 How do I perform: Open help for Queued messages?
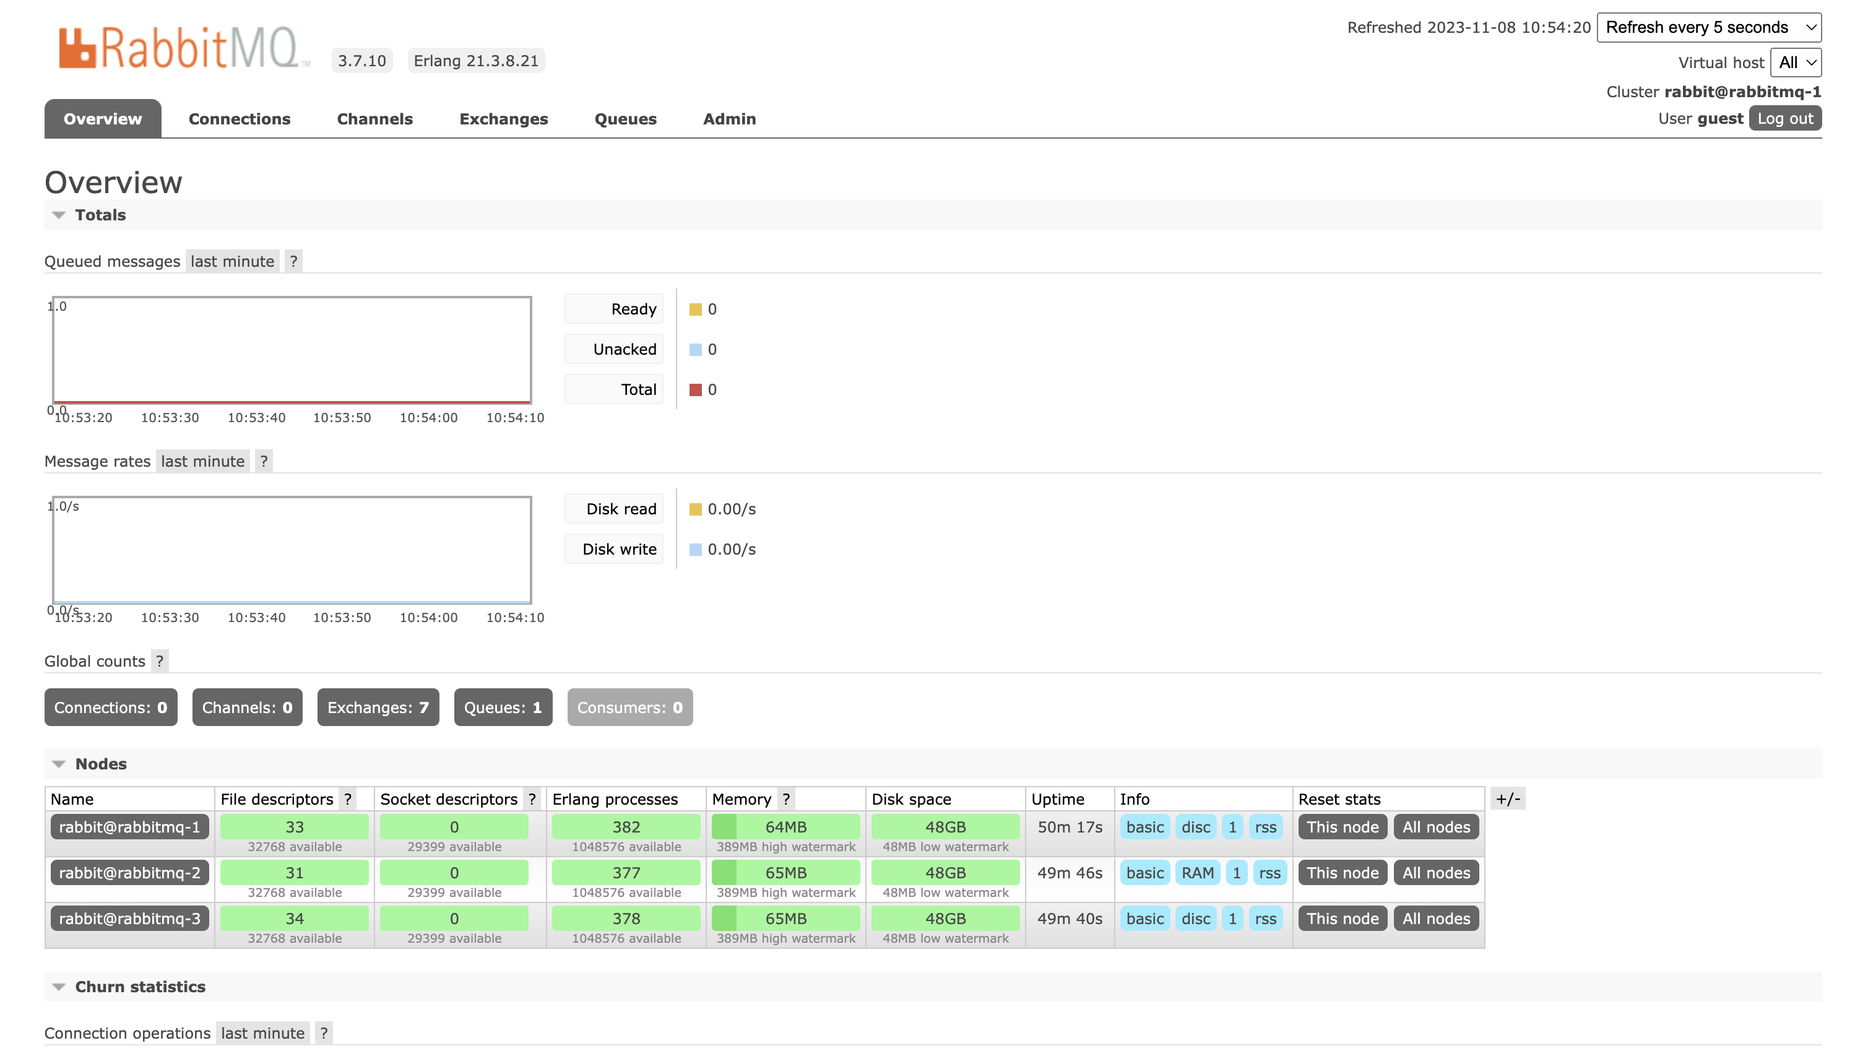pos(293,261)
